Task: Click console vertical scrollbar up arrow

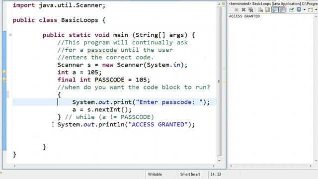Action: tap(316, 16)
